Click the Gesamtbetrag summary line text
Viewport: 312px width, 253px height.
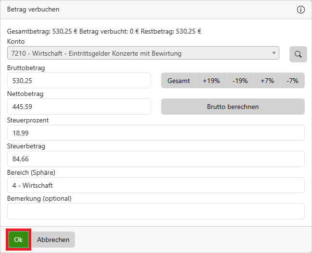point(104,32)
